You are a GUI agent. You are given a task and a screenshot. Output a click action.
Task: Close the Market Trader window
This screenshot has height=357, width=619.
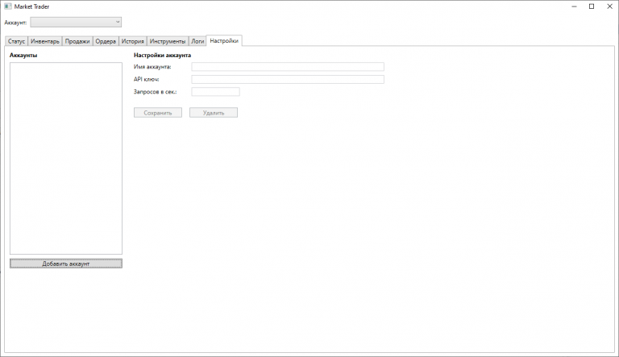(x=609, y=6)
